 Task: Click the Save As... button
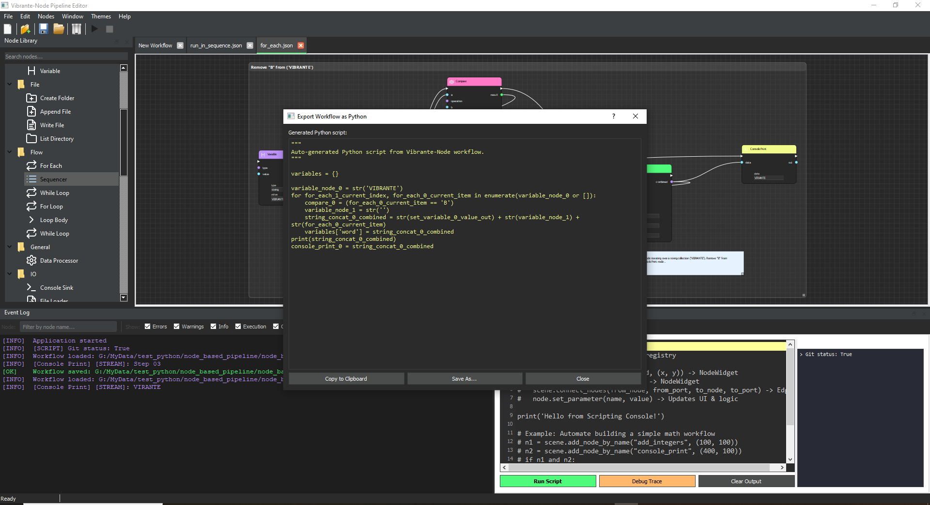coord(464,379)
